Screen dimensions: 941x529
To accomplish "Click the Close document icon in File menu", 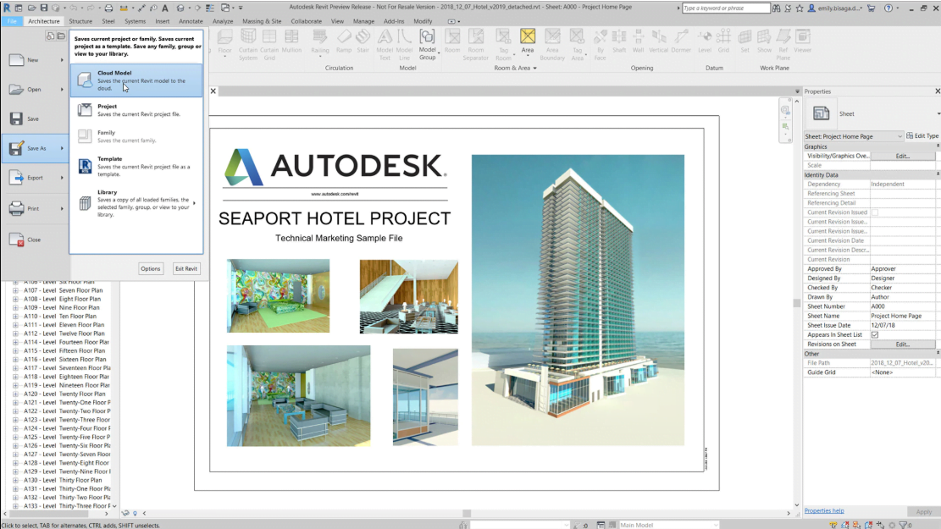I will 17,240.
